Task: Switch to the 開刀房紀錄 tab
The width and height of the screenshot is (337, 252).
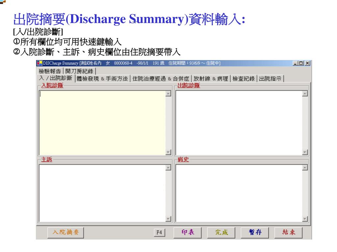Action: tap(79, 71)
